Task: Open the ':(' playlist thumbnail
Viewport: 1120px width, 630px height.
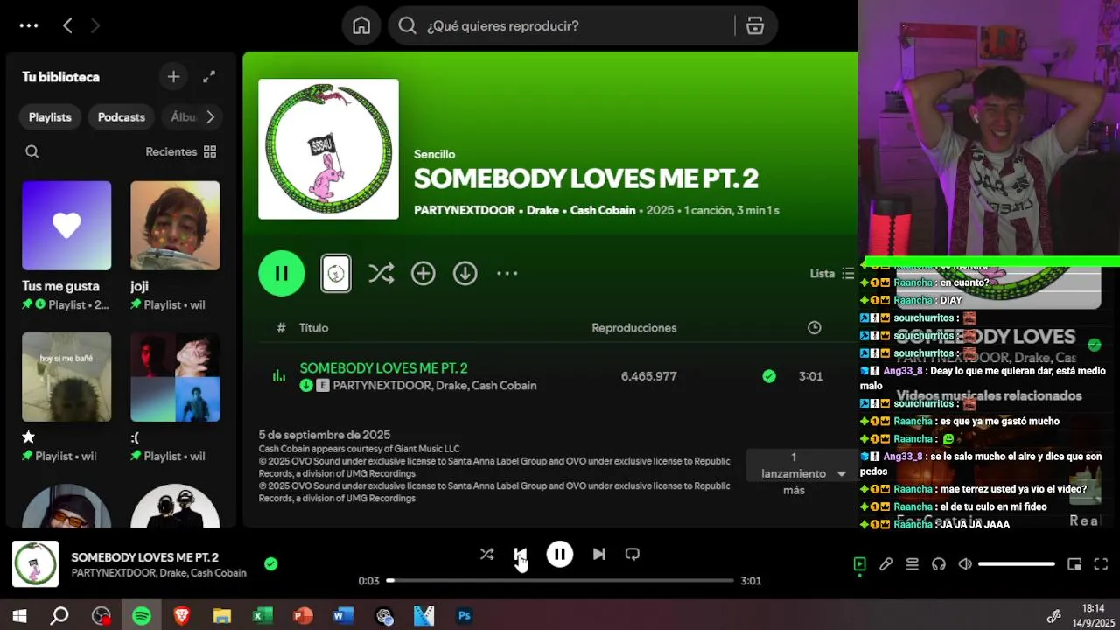Action: [175, 377]
